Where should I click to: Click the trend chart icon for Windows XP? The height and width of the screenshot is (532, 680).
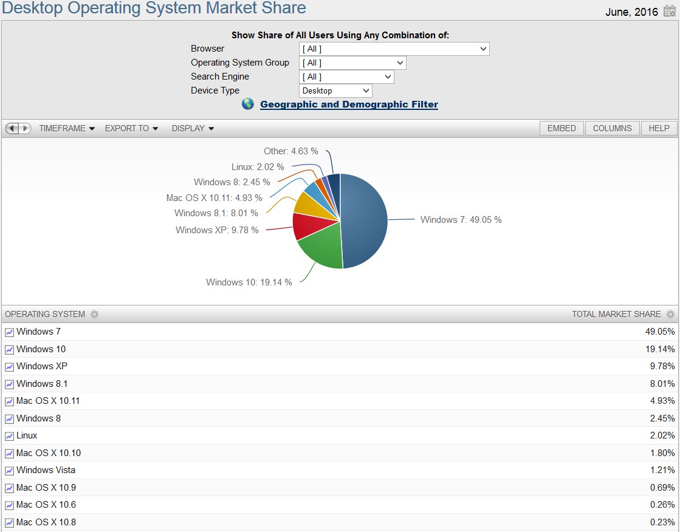point(9,367)
